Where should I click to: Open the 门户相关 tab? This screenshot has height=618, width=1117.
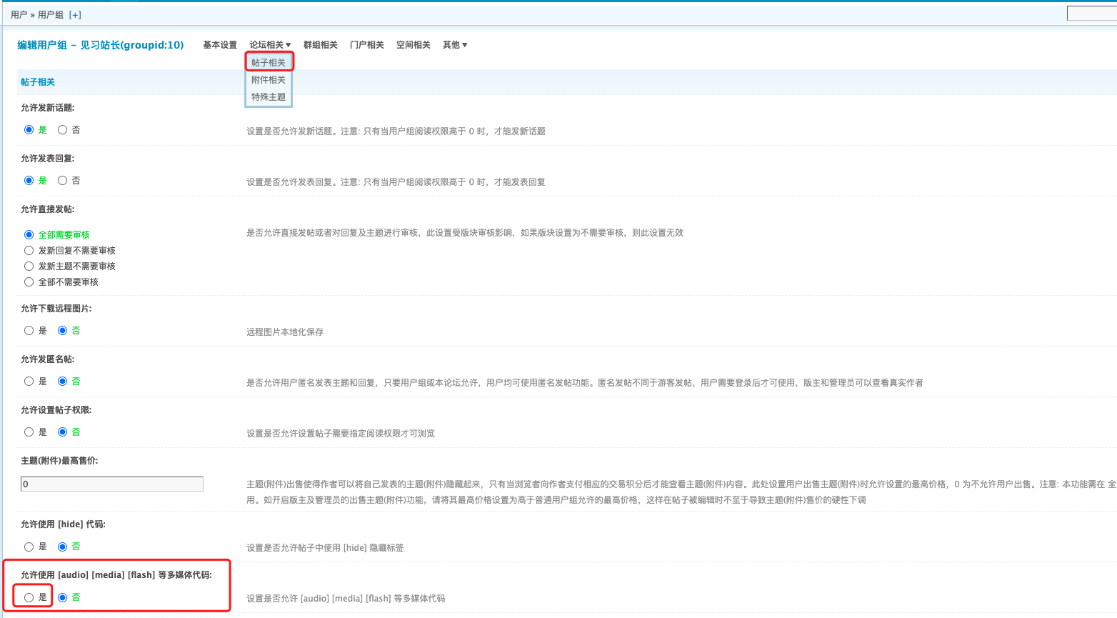(x=367, y=45)
